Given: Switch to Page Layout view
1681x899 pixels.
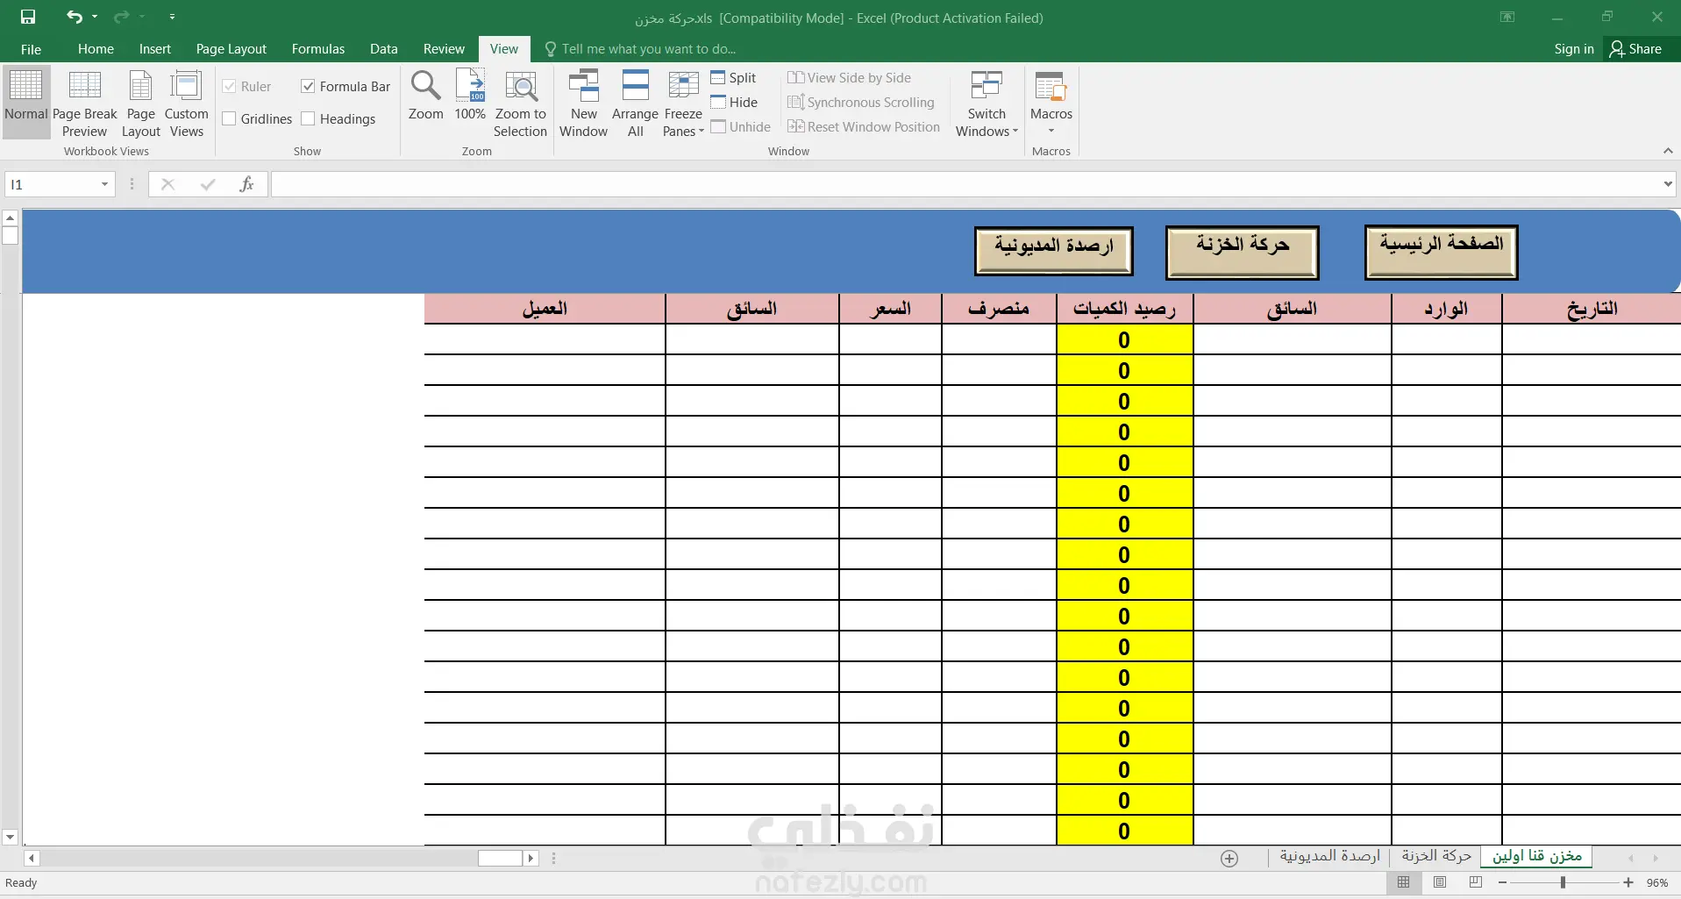Looking at the screenshot, I should coord(141,102).
